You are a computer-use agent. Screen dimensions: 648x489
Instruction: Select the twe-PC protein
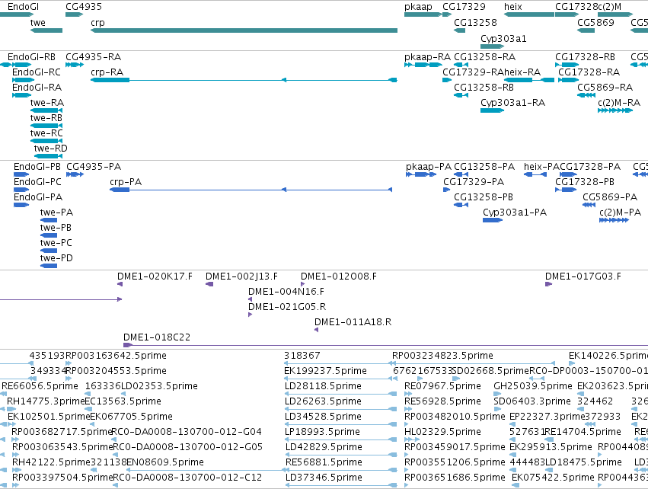point(48,251)
